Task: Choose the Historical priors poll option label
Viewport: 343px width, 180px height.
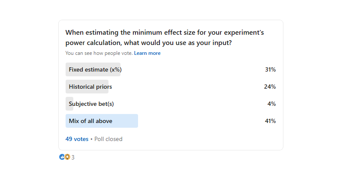Action: click(x=90, y=87)
